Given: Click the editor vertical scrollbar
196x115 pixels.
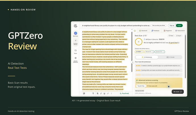Looking at the screenshot, I should pos(132,52).
